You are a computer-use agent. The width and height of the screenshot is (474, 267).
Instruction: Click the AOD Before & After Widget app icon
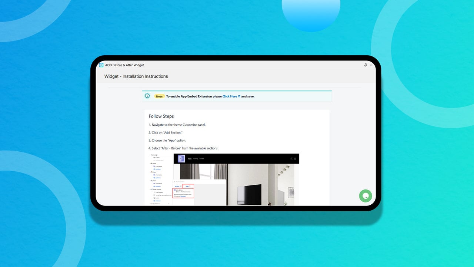[101, 65]
